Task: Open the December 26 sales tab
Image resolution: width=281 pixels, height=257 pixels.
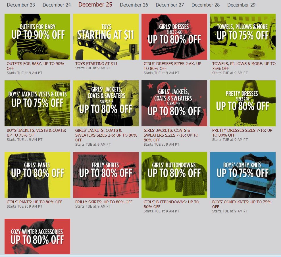Action: [134, 5]
